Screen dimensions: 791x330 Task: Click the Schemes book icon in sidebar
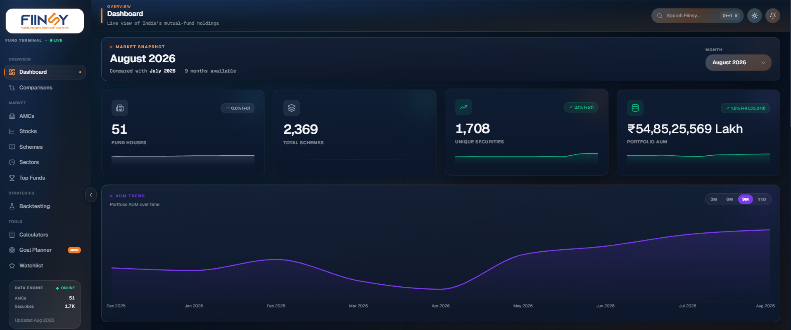[12, 147]
